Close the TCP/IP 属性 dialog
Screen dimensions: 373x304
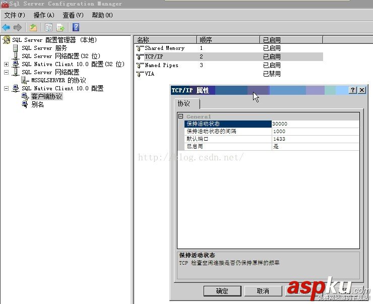click(x=362, y=90)
